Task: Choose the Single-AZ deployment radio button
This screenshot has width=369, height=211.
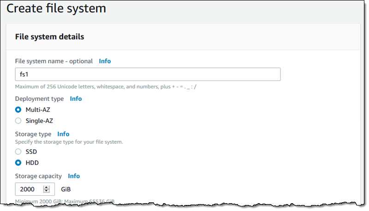Action: [x=18, y=121]
